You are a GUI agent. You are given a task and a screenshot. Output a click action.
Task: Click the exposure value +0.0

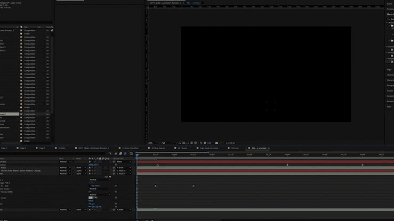point(209,143)
